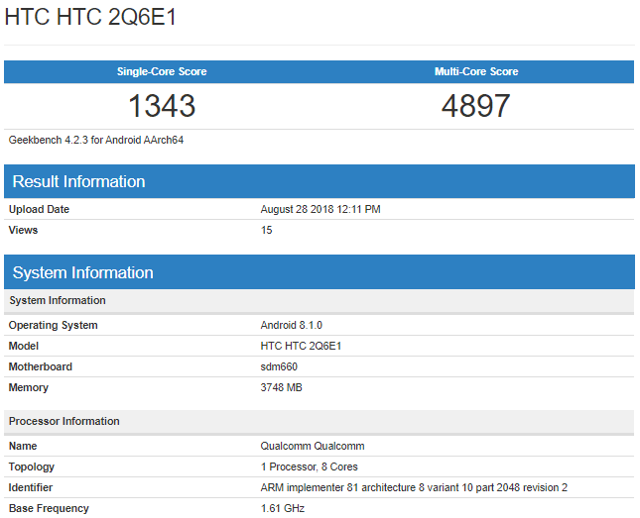Click the Processor Information subheader
Image resolution: width=640 pixels, height=518 pixels.
pyautogui.click(x=64, y=421)
